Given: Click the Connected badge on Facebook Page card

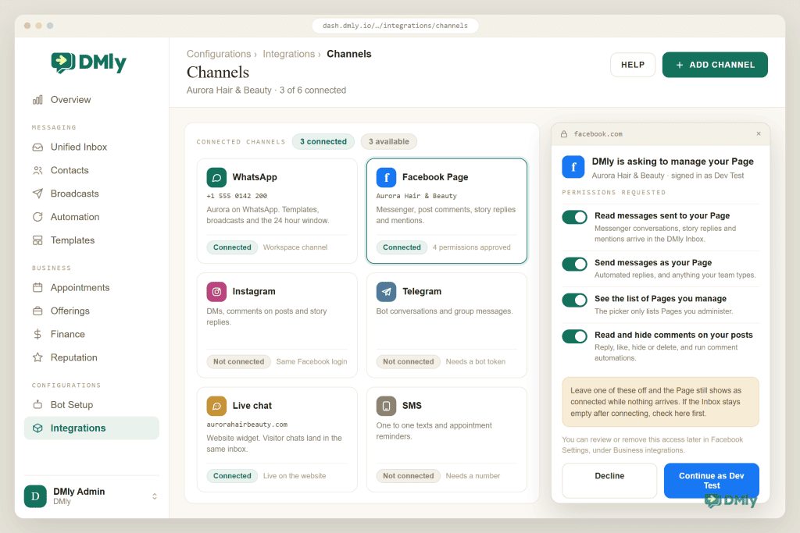Looking at the screenshot, I should [402, 247].
